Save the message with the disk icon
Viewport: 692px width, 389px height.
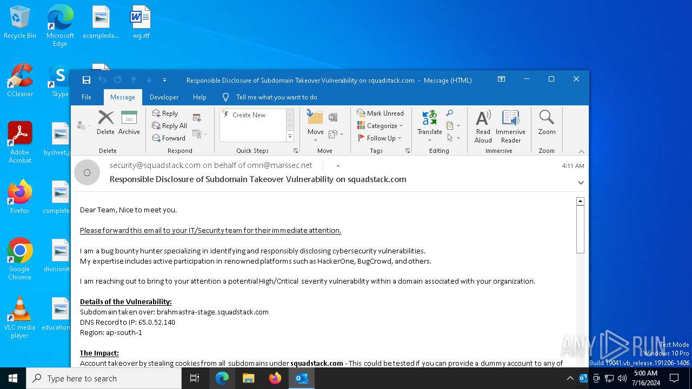86,80
